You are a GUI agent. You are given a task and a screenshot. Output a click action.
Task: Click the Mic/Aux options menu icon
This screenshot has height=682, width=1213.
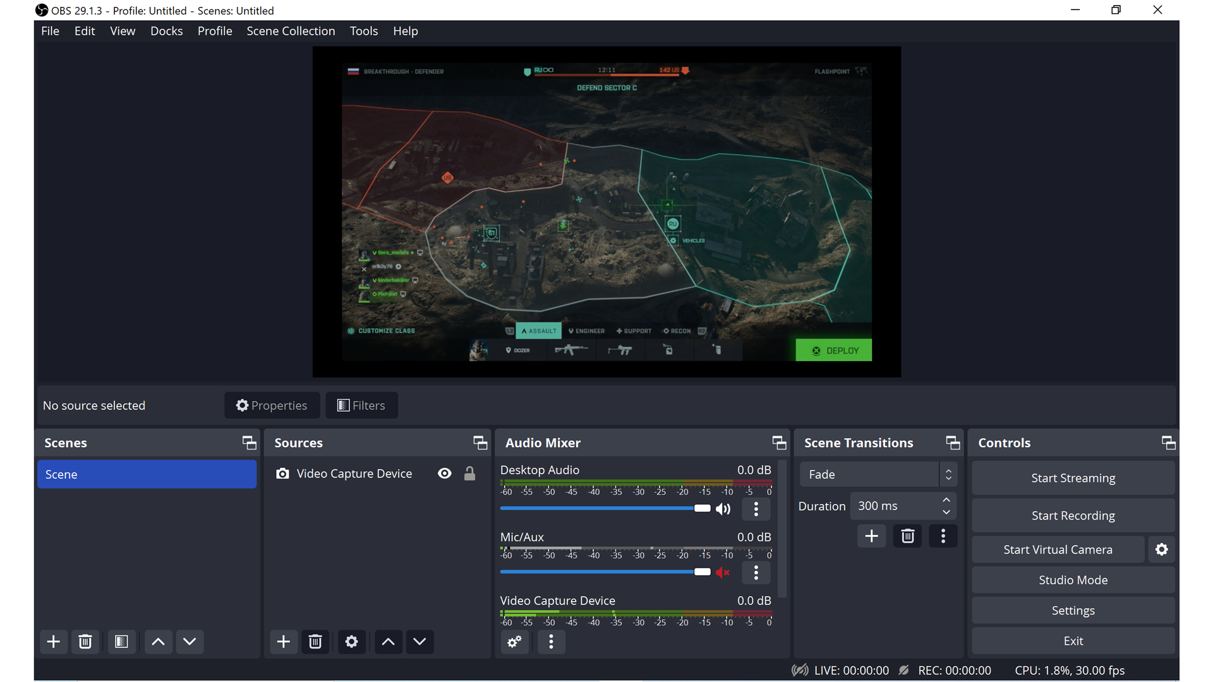click(756, 572)
